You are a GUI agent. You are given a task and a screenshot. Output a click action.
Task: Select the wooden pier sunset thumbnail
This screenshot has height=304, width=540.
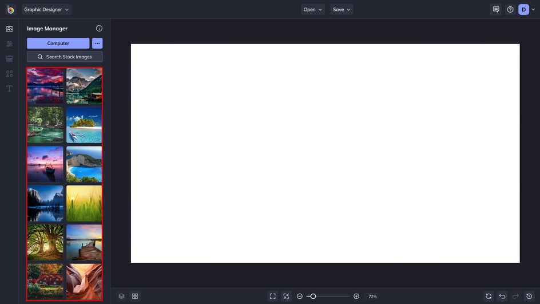click(x=84, y=243)
